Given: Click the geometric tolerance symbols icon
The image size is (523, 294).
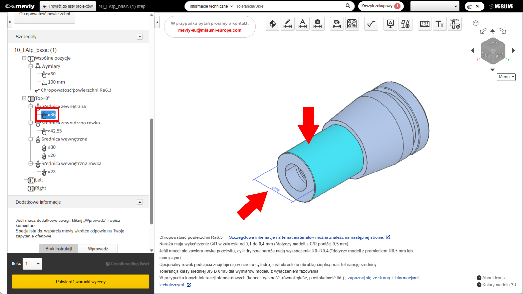Looking at the screenshot, I should pos(405,24).
